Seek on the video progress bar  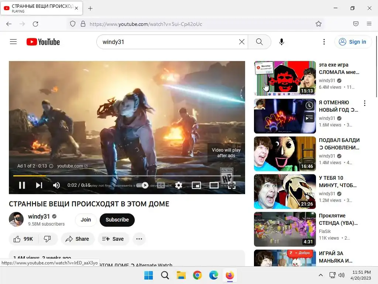tap(127, 176)
